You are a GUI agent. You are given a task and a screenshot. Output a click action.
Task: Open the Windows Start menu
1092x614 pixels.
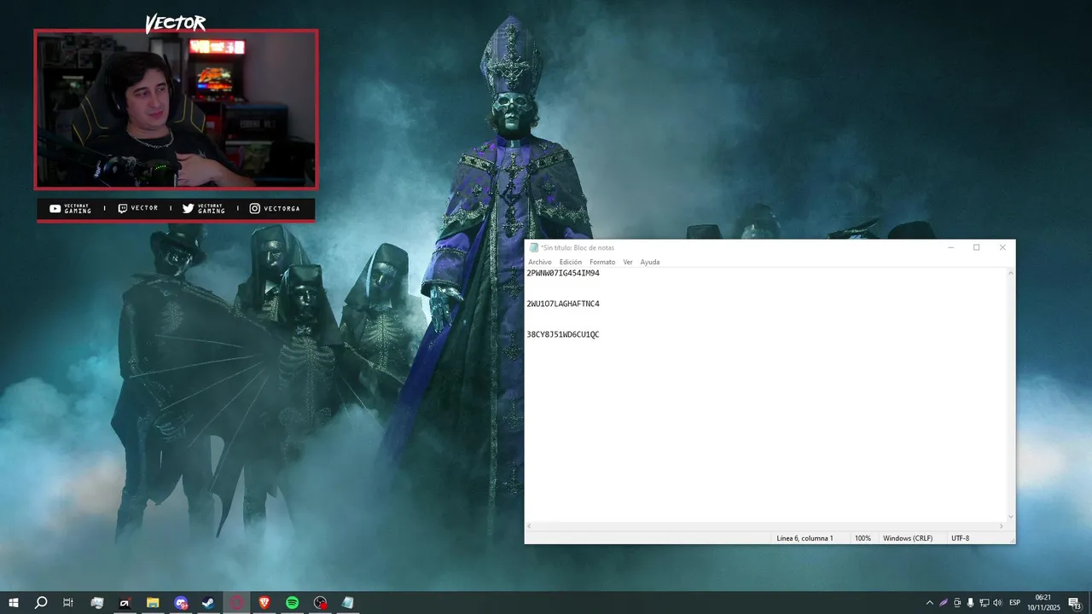14,603
